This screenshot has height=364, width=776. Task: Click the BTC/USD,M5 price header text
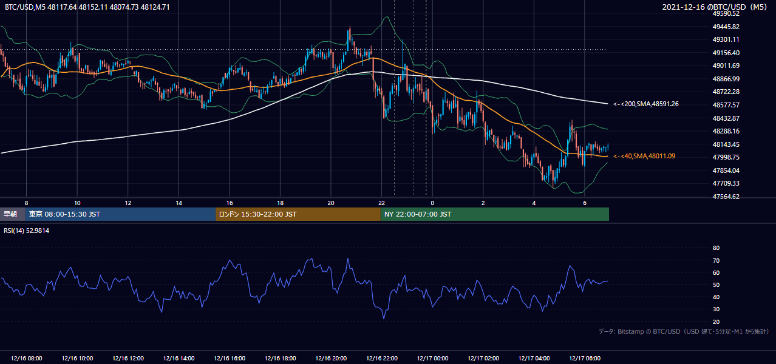[x=87, y=7]
